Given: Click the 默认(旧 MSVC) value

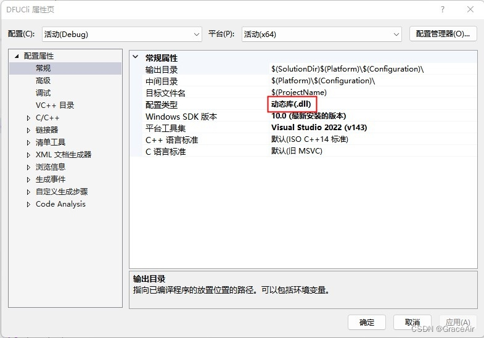Looking at the screenshot, I should pyautogui.click(x=297, y=151).
